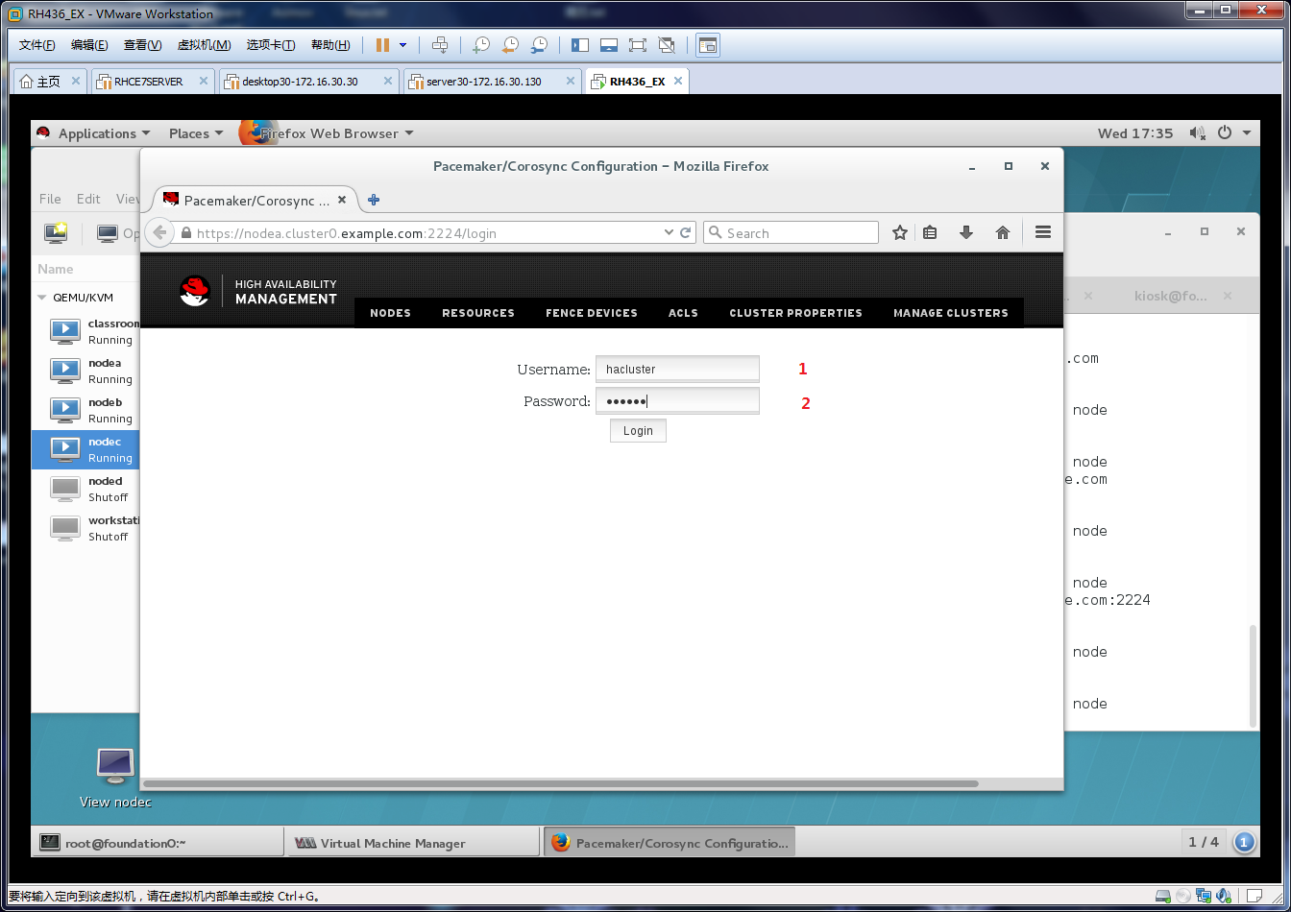Open the 选项卡(T) menu
Image resolution: width=1291 pixels, height=912 pixels.
271,45
